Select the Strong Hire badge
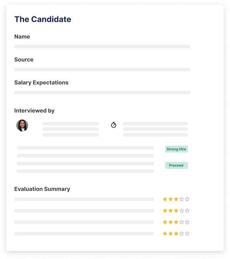 (176, 149)
